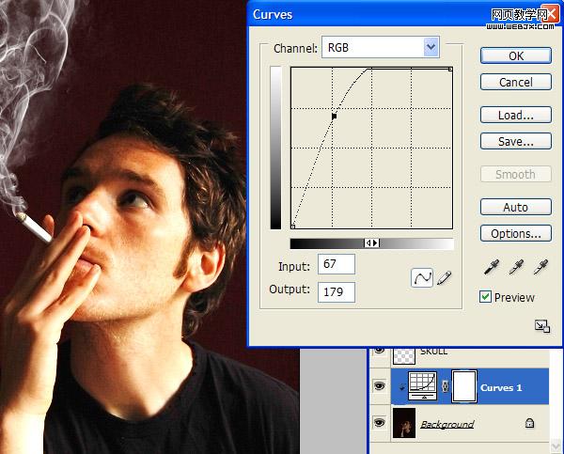This screenshot has height=454, width=564.
Task: Click the Curves 1 adjustment thumbnail
Action: [423, 386]
